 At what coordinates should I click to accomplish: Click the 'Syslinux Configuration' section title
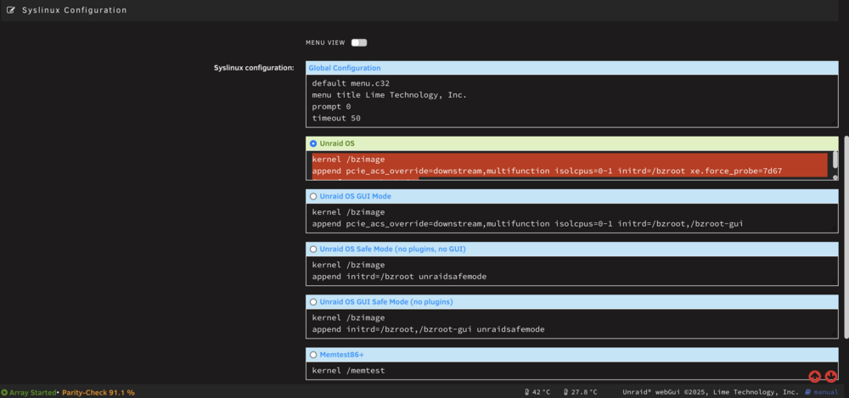(x=74, y=10)
